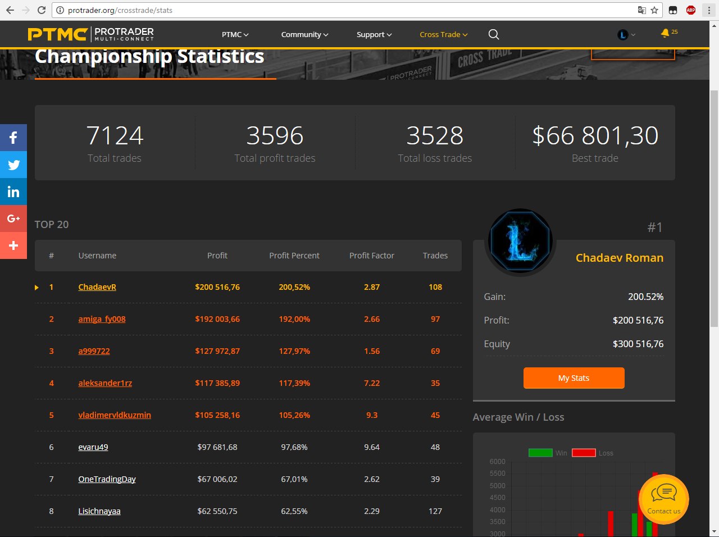Open amiga_fy008 profile link
Image resolution: width=719 pixels, height=537 pixels.
pyautogui.click(x=102, y=319)
